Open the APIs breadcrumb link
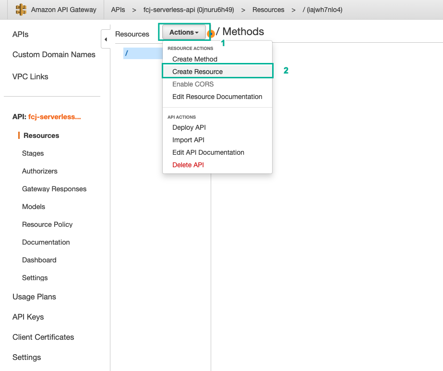The image size is (443, 371). click(x=118, y=10)
